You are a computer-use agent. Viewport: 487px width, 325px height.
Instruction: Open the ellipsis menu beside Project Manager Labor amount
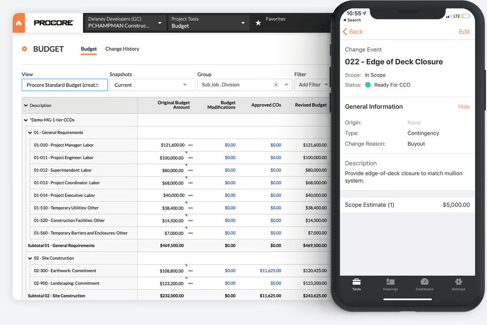point(190,145)
